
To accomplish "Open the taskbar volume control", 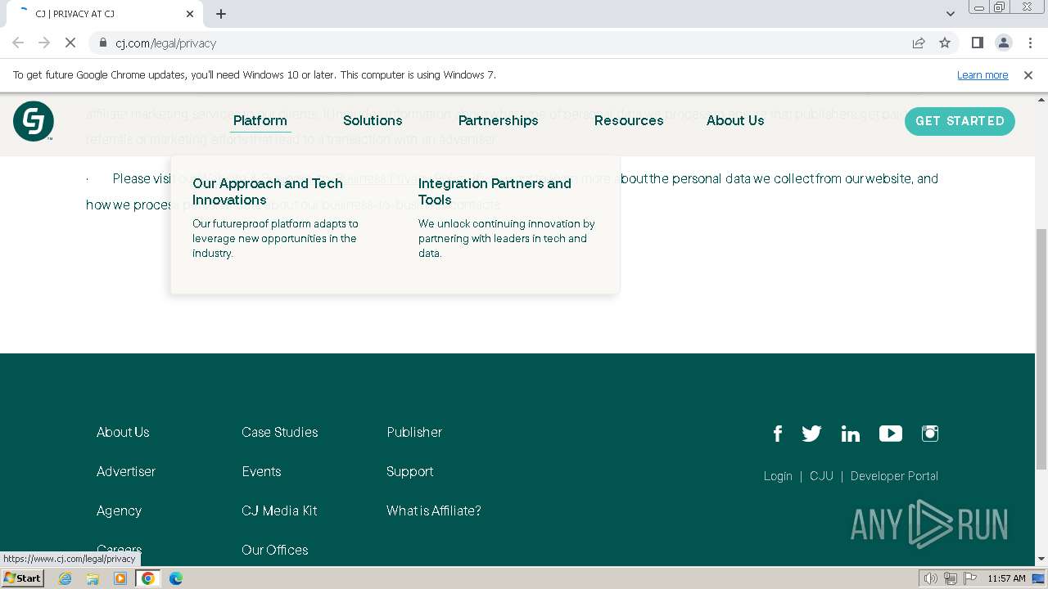I will tap(931, 578).
